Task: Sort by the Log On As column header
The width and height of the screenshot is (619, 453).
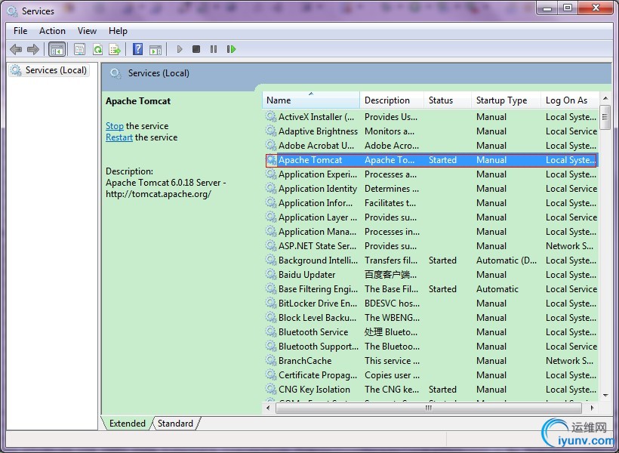Action: coord(570,100)
